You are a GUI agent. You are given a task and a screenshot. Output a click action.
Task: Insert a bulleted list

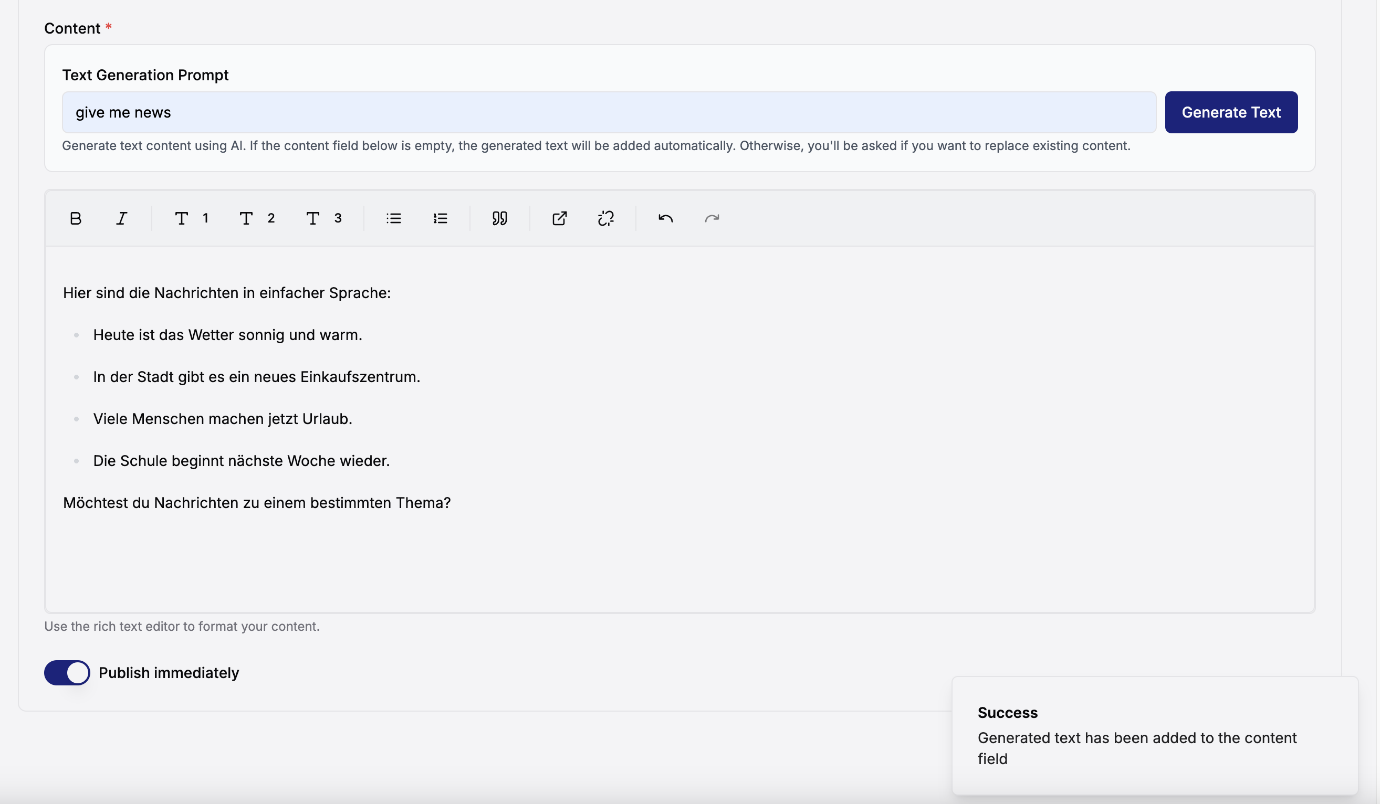393,218
